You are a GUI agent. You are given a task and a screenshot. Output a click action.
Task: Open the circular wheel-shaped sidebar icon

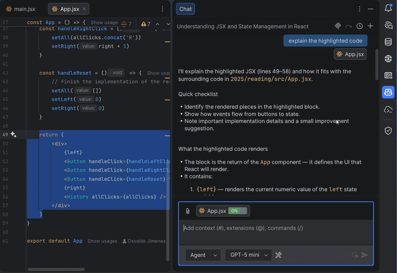[x=388, y=59]
